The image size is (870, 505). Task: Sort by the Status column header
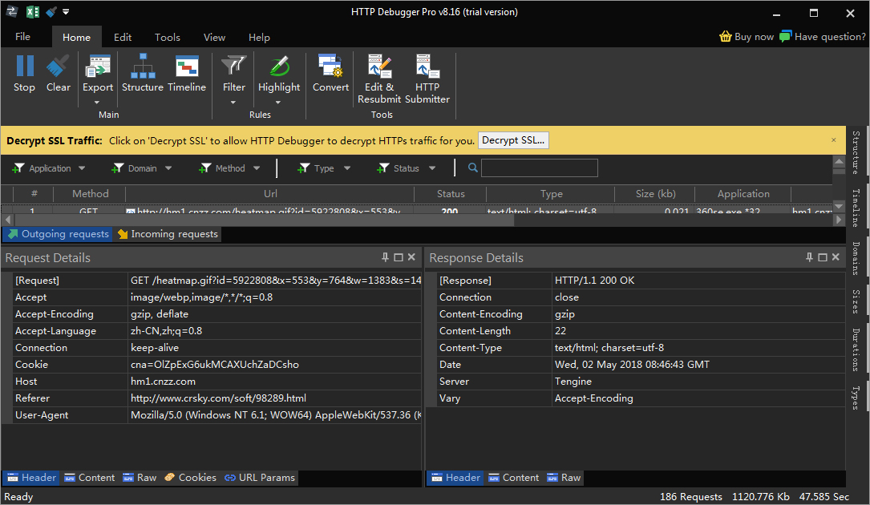tap(451, 194)
